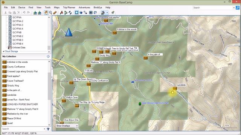Open the BirdsEye menu
This screenshot has width=241, height=135.
pos(98,7)
